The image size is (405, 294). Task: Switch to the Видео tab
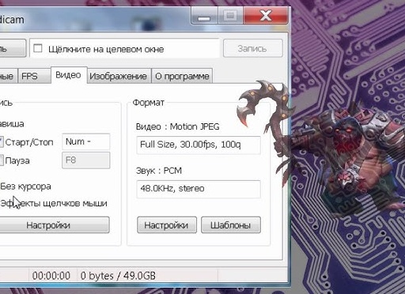click(x=68, y=75)
